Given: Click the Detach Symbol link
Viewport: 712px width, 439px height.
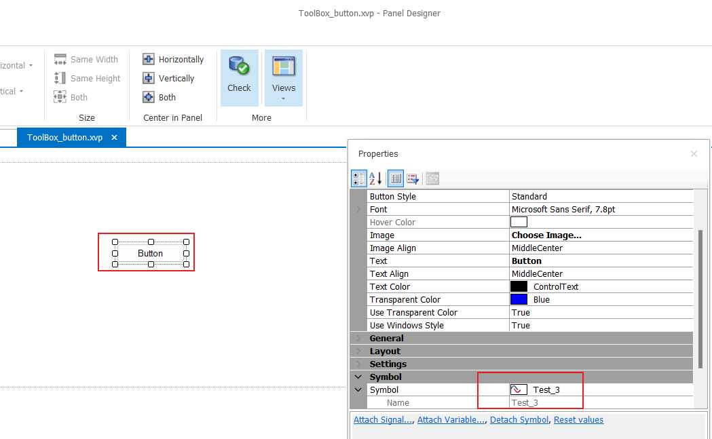Looking at the screenshot, I should 519,420.
